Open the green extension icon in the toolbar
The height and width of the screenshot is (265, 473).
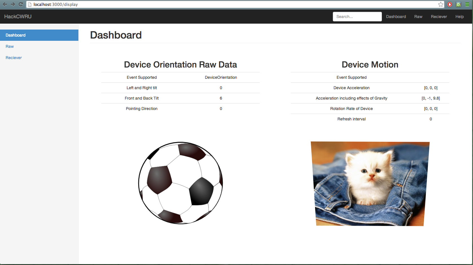(459, 4)
